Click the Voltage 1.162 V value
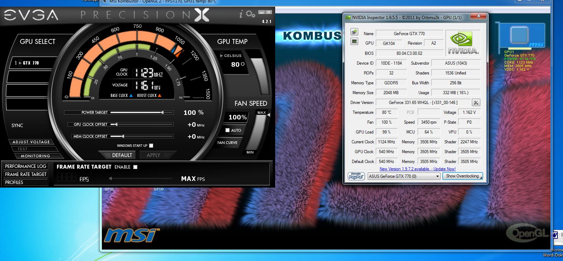This screenshot has width=563, height=261. pos(469,112)
